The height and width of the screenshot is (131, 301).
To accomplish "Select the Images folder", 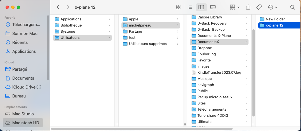I will tap(219, 66).
